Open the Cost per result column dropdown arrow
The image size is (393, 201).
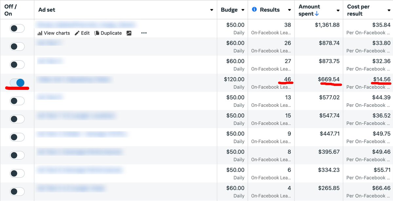coord(389,10)
